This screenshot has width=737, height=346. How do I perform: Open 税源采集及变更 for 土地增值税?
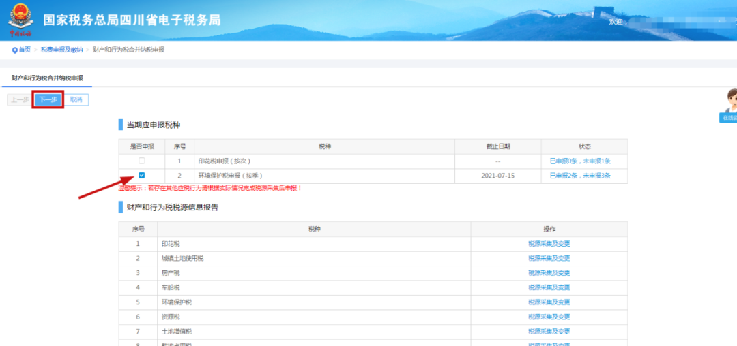point(549,332)
